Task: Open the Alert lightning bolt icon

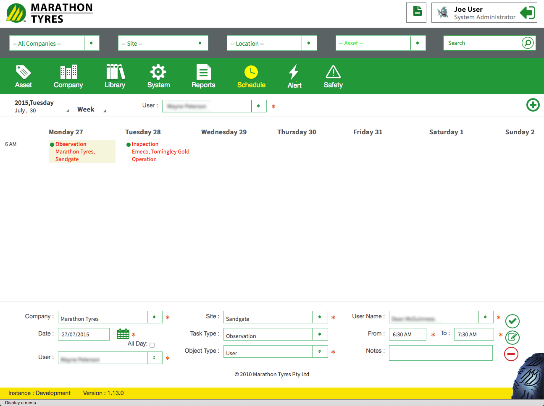Action: point(294,72)
